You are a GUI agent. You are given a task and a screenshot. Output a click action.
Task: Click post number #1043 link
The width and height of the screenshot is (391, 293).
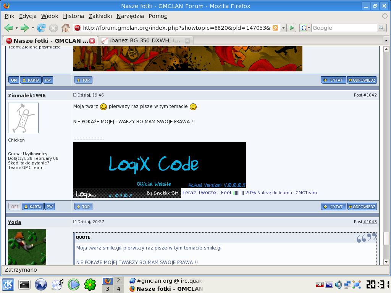coord(370,222)
